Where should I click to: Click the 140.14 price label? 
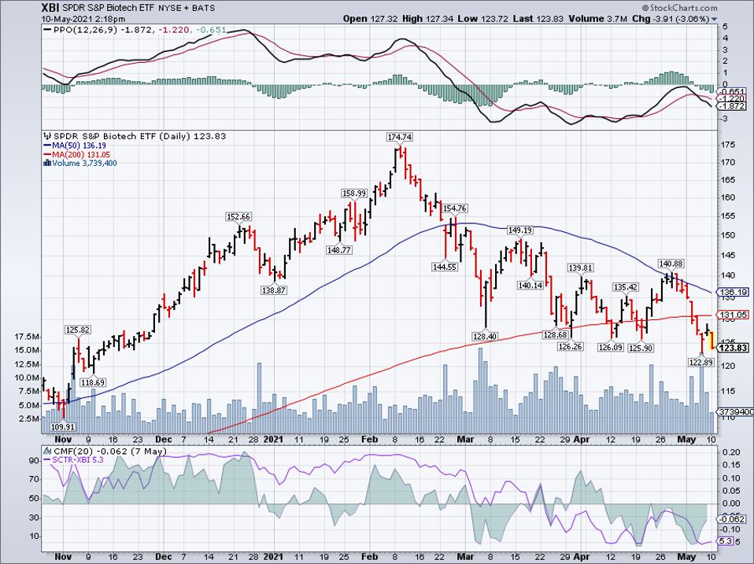530,286
